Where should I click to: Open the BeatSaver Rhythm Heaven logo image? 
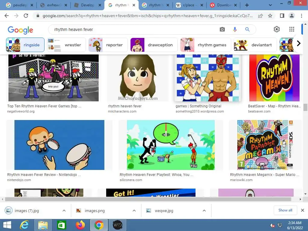click(274, 78)
